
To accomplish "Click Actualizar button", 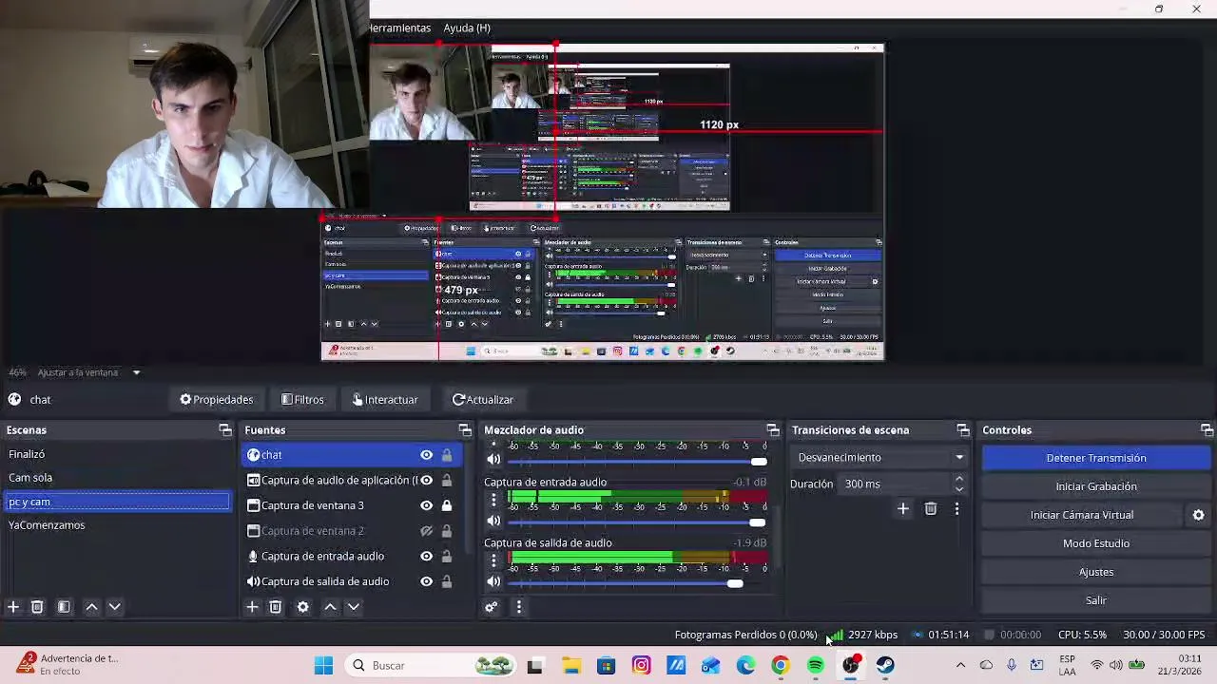I will click(483, 400).
